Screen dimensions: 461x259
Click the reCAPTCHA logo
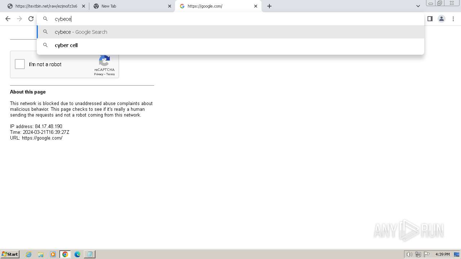tap(104, 61)
